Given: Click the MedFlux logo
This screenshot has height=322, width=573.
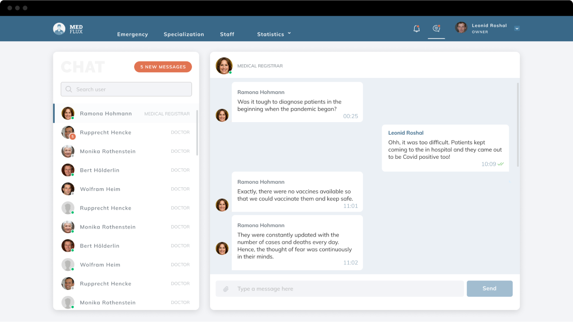Looking at the screenshot, I should pyautogui.click(x=68, y=29).
